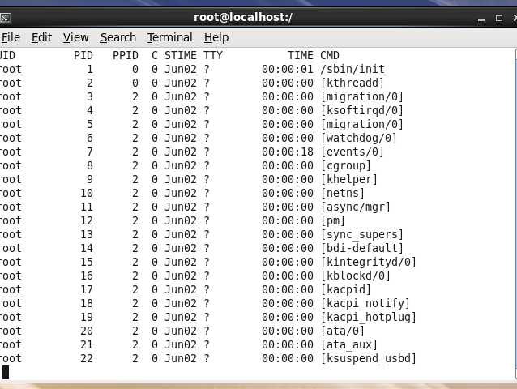Click PID value 15
The width and height of the screenshot is (517, 389).
[87, 262]
